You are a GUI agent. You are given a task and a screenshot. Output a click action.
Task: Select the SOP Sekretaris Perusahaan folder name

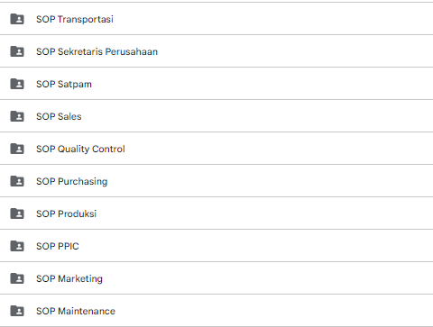[x=97, y=51]
